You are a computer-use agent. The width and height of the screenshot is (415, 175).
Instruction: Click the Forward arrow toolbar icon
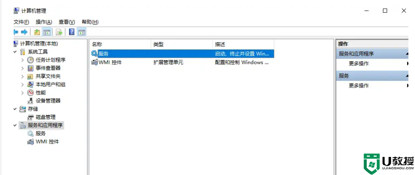pyautogui.click(x=24, y=32)
